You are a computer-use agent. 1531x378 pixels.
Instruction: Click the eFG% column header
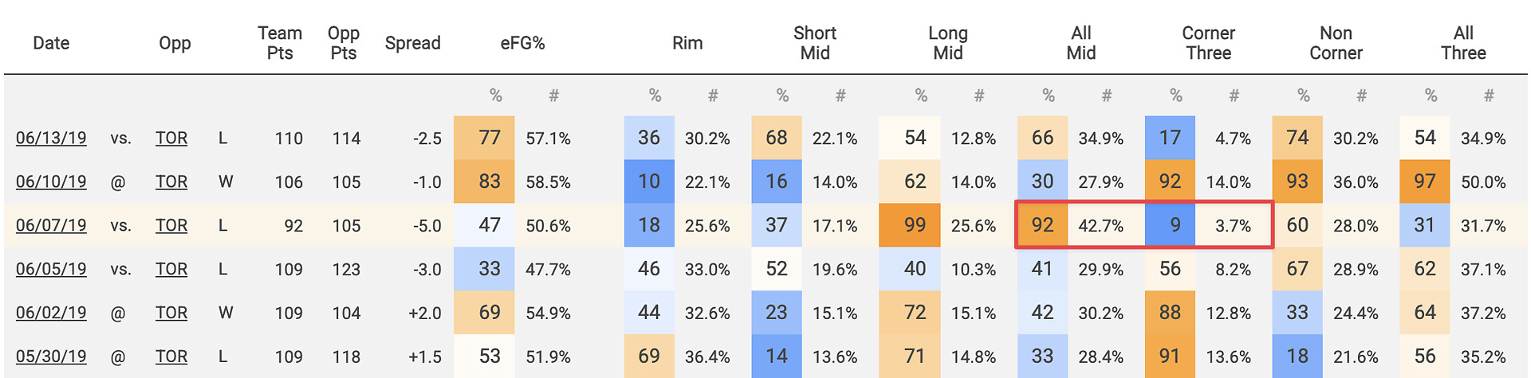pos(522,43)
